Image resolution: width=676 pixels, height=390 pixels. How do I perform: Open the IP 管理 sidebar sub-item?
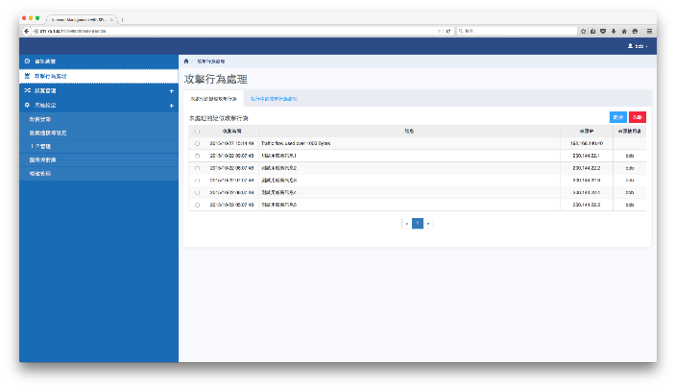click(99, 146)
